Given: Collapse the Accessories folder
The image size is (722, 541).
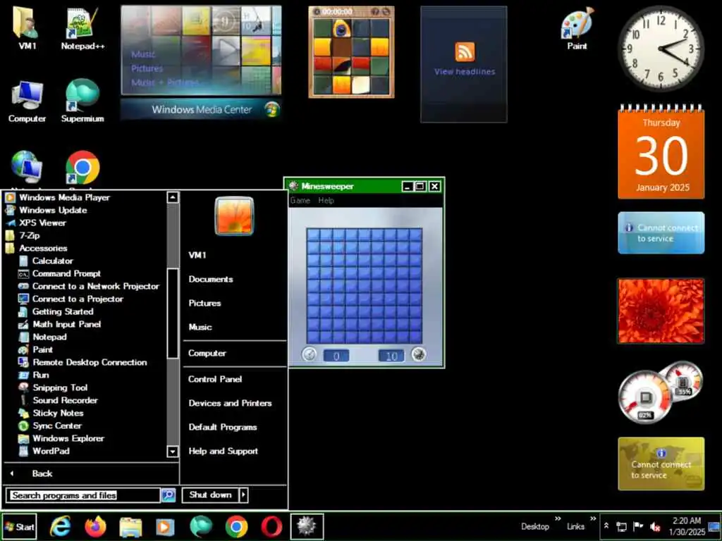Looking at the screenshot, I should 36,249.
